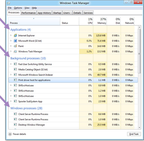Open the Help menu
Screen dimensions: 144x141
coord(34,8)
